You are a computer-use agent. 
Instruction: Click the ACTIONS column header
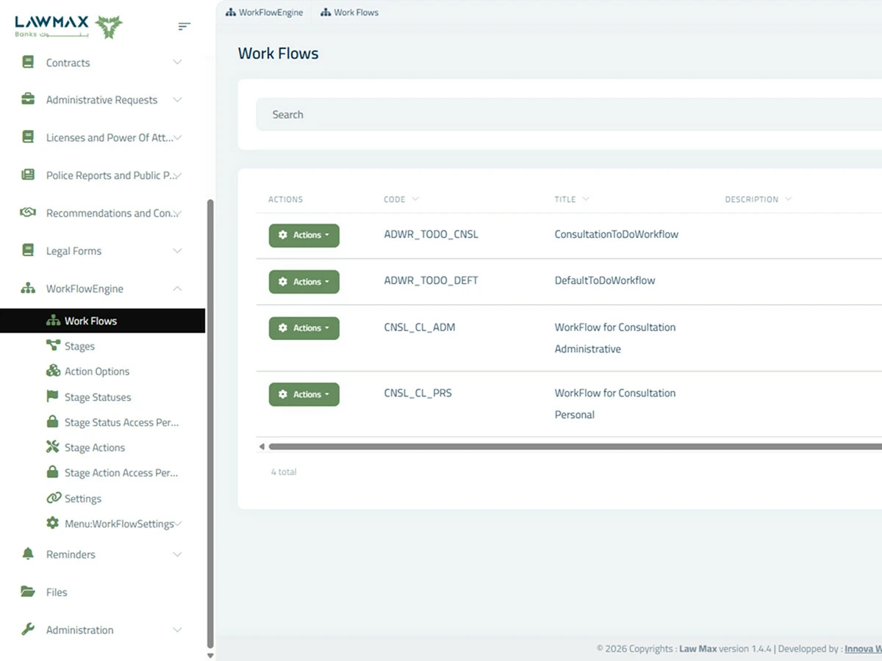285,199
